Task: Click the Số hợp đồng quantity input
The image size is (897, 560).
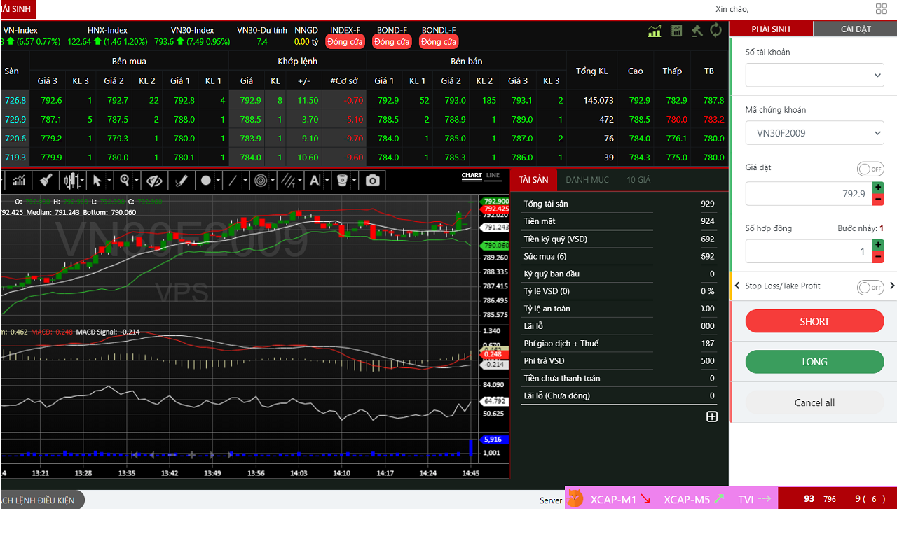Action: tap(808, 251)
